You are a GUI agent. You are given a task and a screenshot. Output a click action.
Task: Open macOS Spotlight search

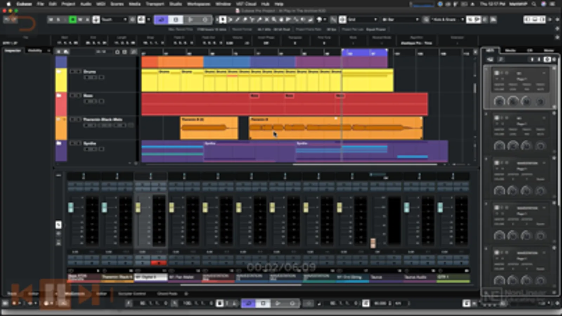534,4
